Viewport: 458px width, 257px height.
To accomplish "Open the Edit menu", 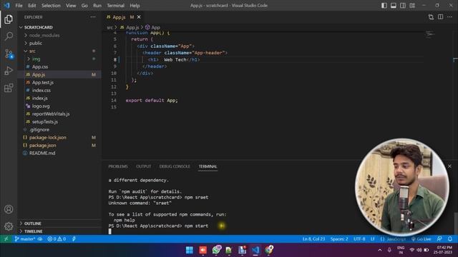I will [31, 6].
